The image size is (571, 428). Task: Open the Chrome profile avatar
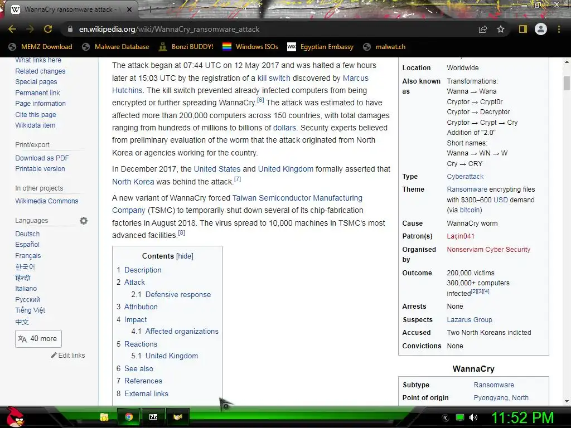541,29
